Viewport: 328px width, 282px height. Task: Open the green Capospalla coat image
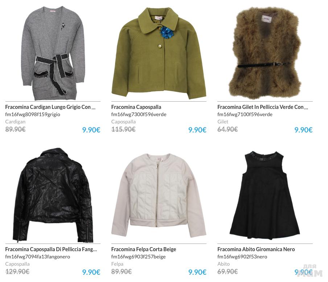point(159,53)
